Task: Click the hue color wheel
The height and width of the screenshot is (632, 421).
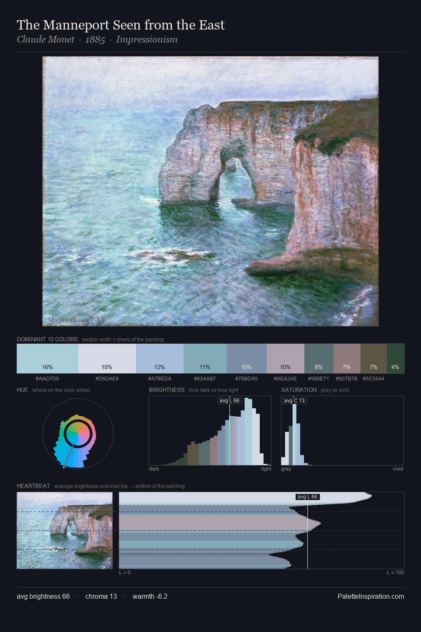Action: pyautogui.click(x=78, y=434)
